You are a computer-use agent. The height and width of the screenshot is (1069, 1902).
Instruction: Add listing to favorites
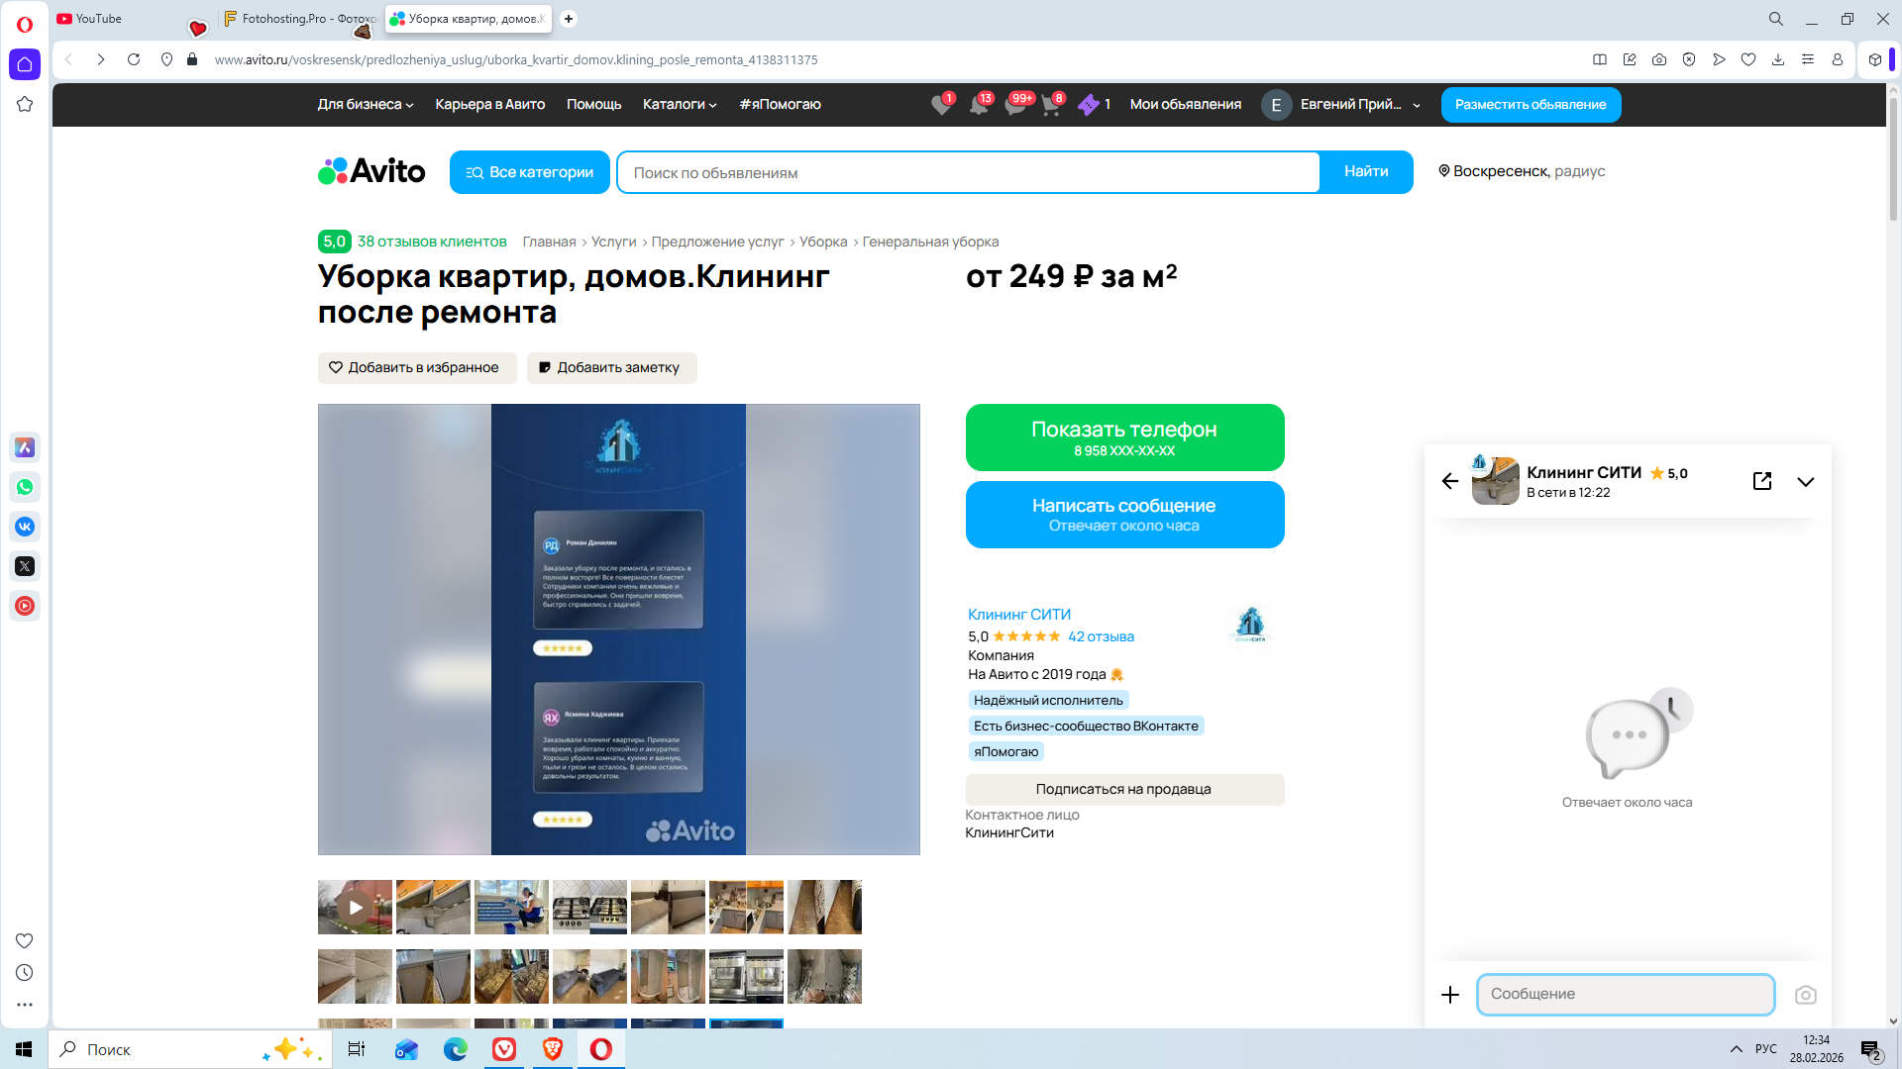tap(416, 367)
